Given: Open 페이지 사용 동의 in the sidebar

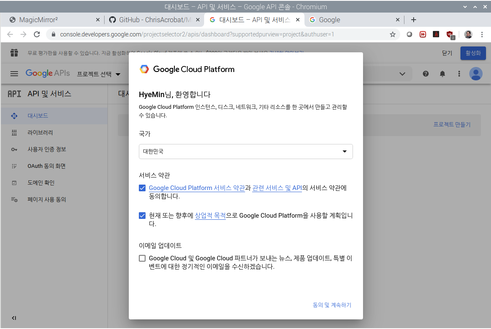Looking at the screenshot, I should [54, 200].
